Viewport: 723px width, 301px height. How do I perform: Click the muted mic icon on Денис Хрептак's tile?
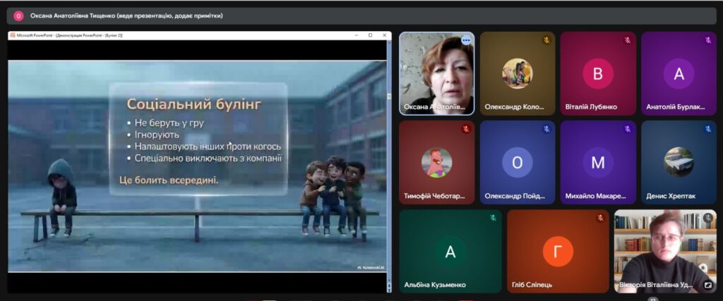(707, 130)
